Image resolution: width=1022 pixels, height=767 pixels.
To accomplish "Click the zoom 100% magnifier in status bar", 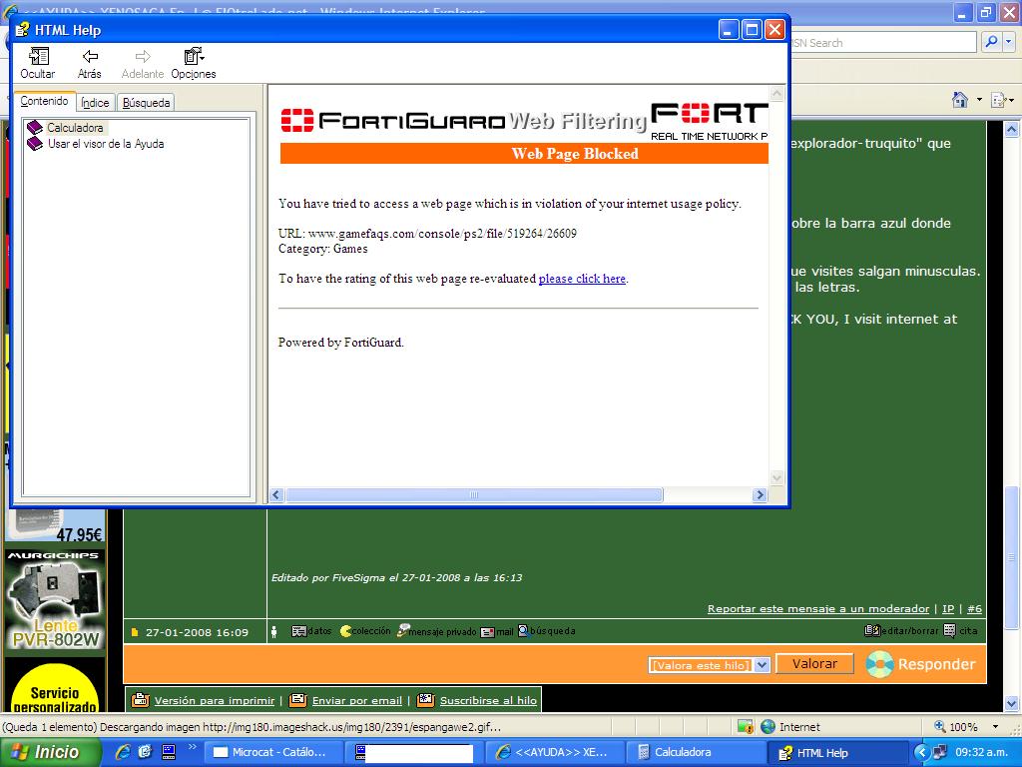I will point(940,726).
